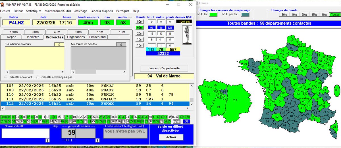The height and width of the screenshot is (148, 341).
Task: Click the teal 'QSO pas fait' color swatch
Action: [x=245, y=14]
